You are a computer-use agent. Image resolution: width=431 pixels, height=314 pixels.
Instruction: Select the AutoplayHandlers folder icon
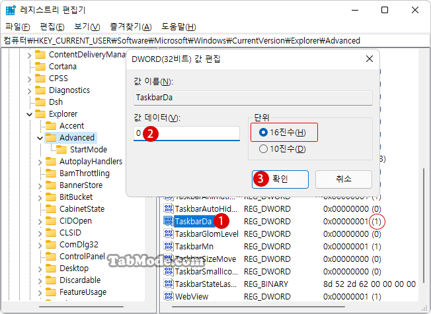[x=51, y=162]
